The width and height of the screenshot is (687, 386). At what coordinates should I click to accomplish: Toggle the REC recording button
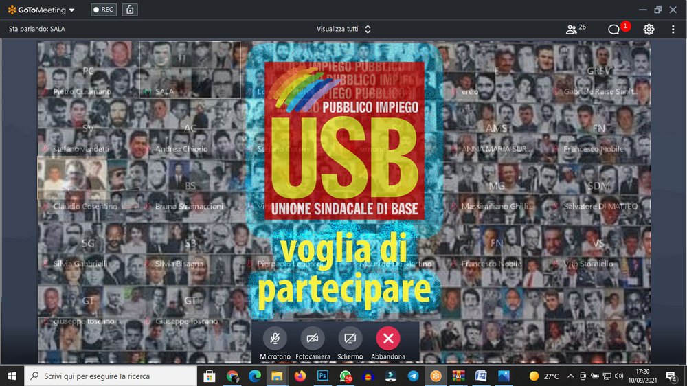[x=104, y=10]
